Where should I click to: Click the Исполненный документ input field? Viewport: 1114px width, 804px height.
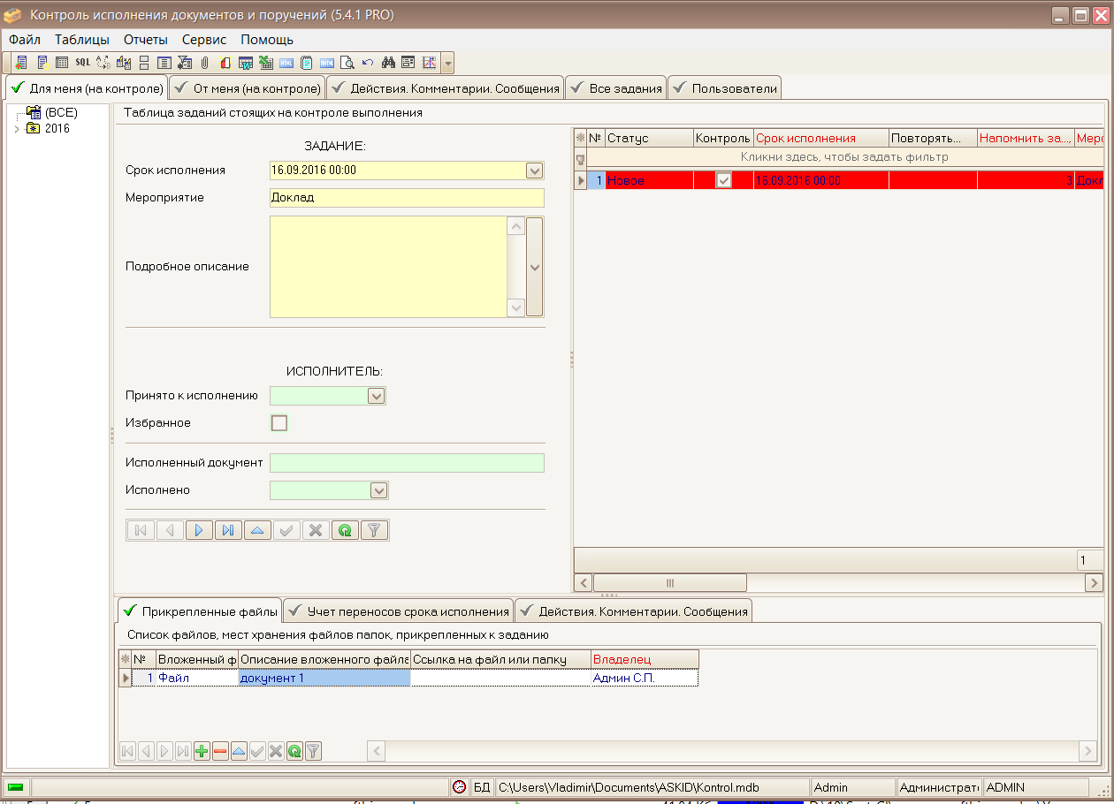(x=407, y=463)
